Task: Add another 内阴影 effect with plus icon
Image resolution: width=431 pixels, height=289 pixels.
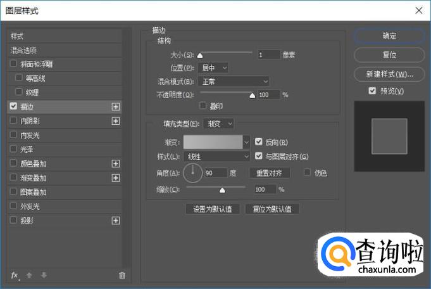Action: [116, 121]
